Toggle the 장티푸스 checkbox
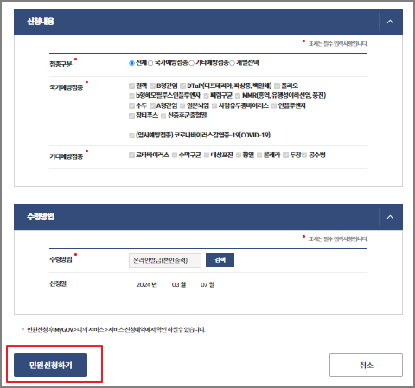 (x=131, y=116)
